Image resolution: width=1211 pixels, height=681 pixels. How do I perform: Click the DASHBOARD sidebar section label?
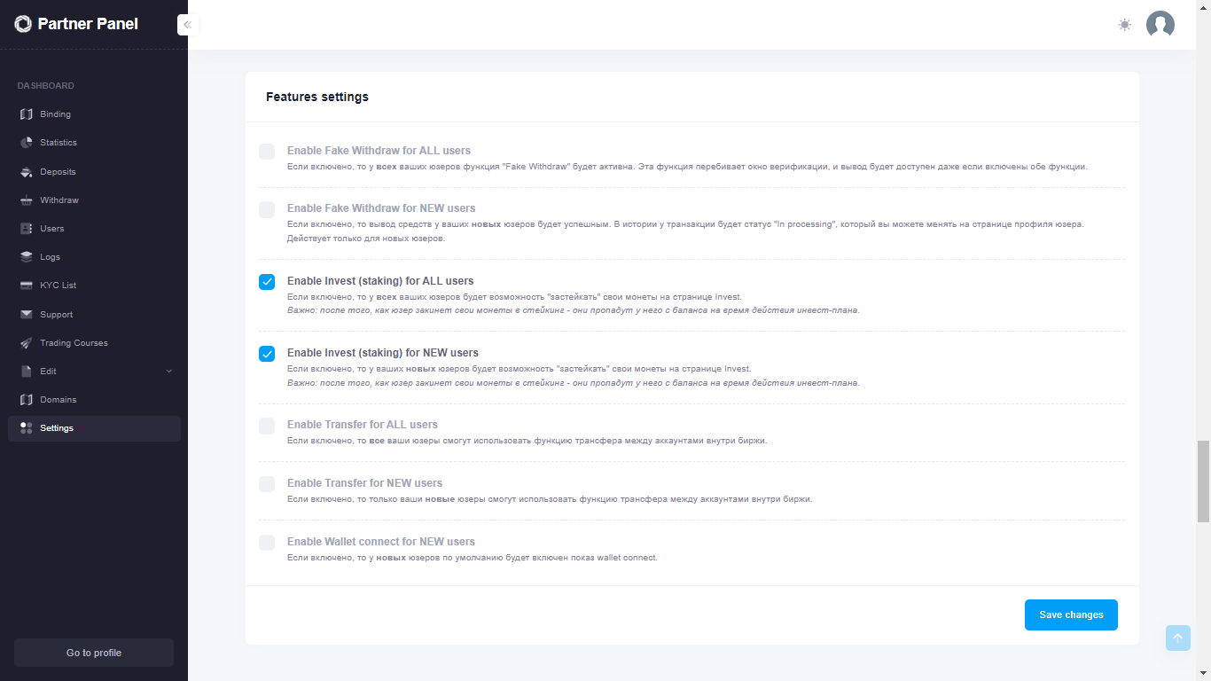pyautogui.click(x=46, y=86)
